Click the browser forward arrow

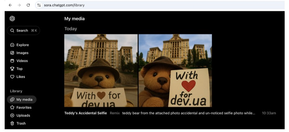[19, 5]
